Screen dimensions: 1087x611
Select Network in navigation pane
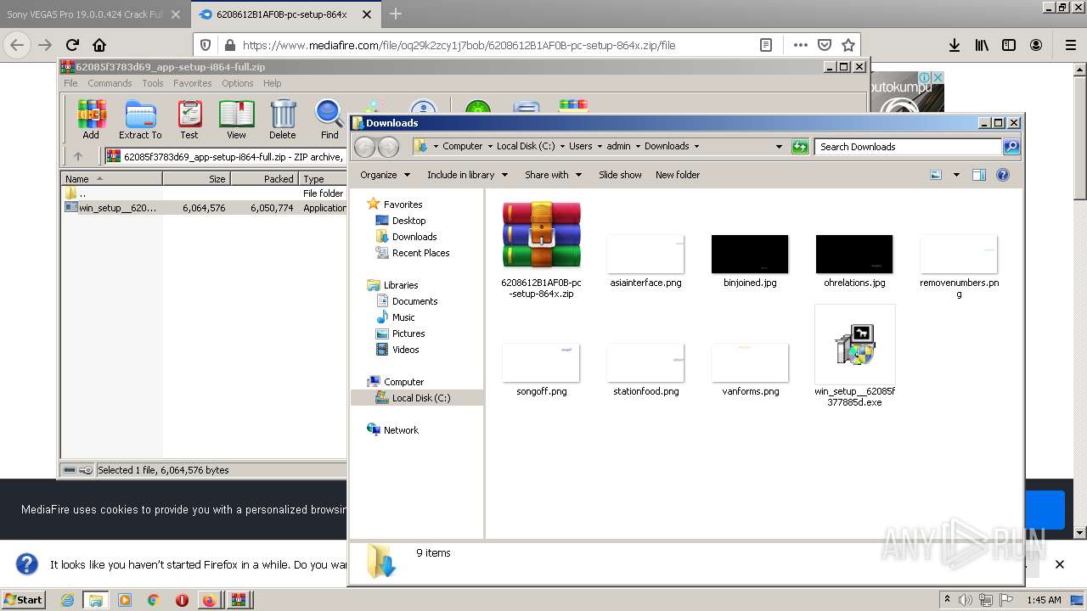pyautogui.click(x=401, y=430)
